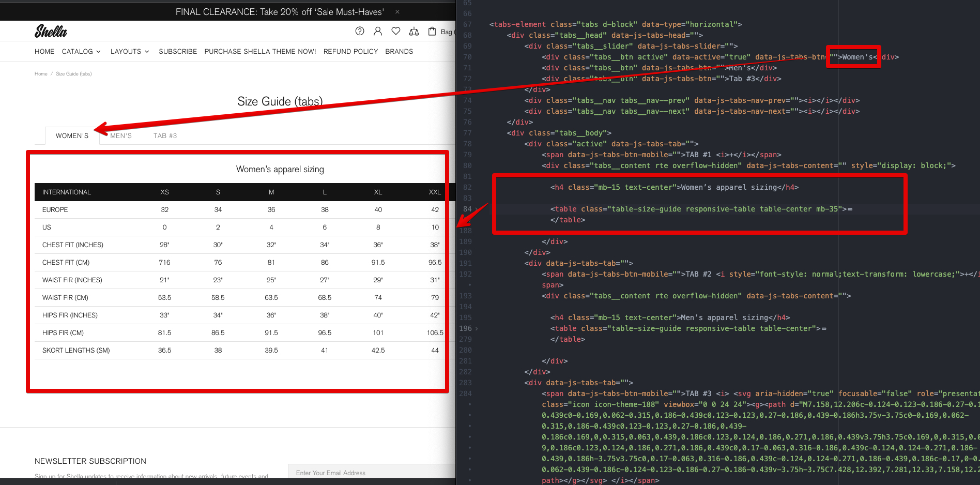Click the WAIST FIR (INCHES) row label
This screenshot has width=980, height=485.
pos(72,280)
